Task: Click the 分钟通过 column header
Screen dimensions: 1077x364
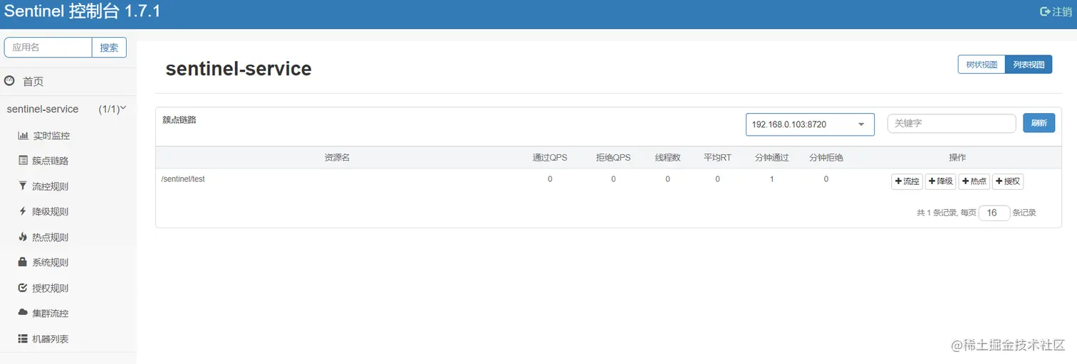Action: 772,158
